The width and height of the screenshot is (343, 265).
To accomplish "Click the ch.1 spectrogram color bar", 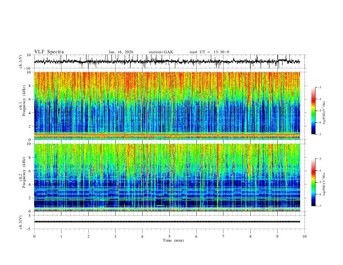I will (x=313, y=111).
